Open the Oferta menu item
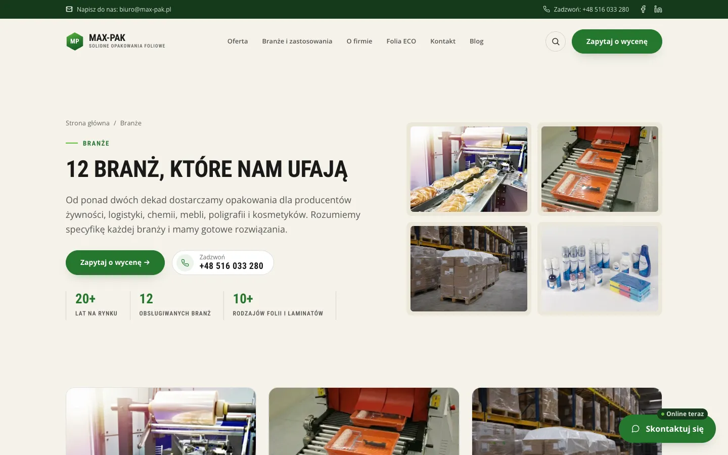Screen dimensions: 728x455 pyautogui.click(x=238, y=41)
